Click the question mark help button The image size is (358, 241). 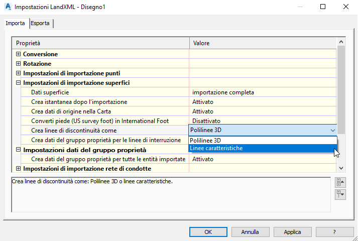334,232
